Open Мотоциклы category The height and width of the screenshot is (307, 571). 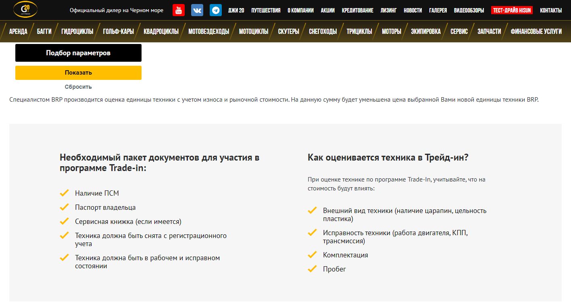[x=254, y=31]
